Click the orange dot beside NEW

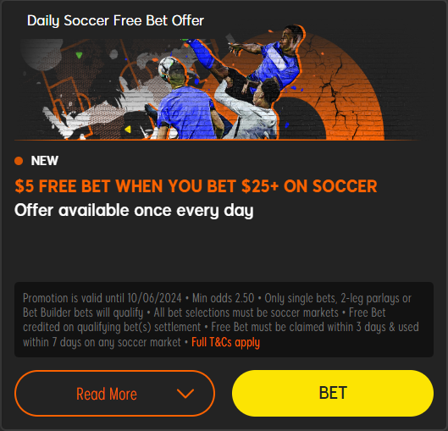pos(19,161)
